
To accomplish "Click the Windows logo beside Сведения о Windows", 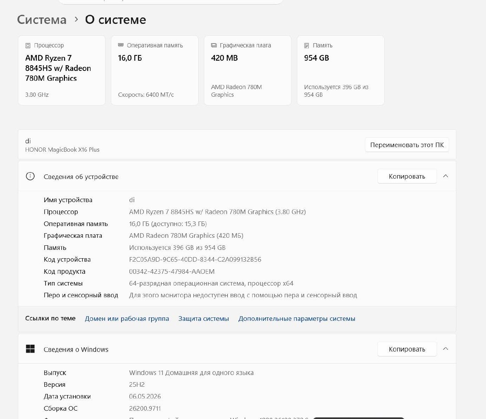I will click(x=30, y=349).
